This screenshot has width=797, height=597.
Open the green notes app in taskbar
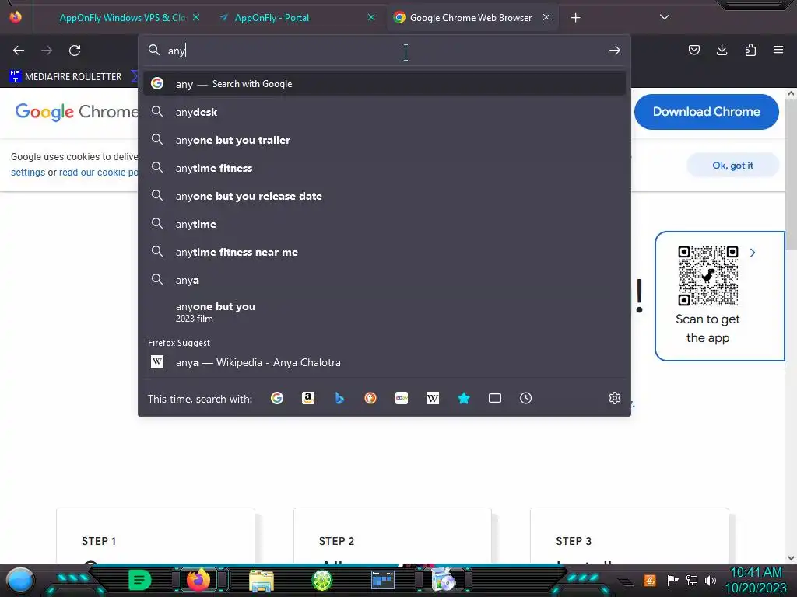(140, 580)
